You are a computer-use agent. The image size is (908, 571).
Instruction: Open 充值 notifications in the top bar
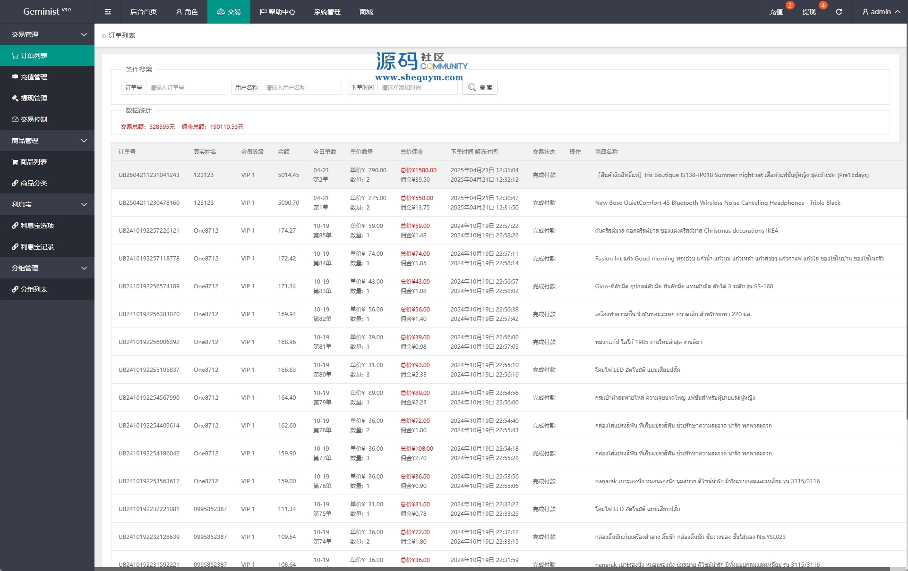tap(776, 12)
